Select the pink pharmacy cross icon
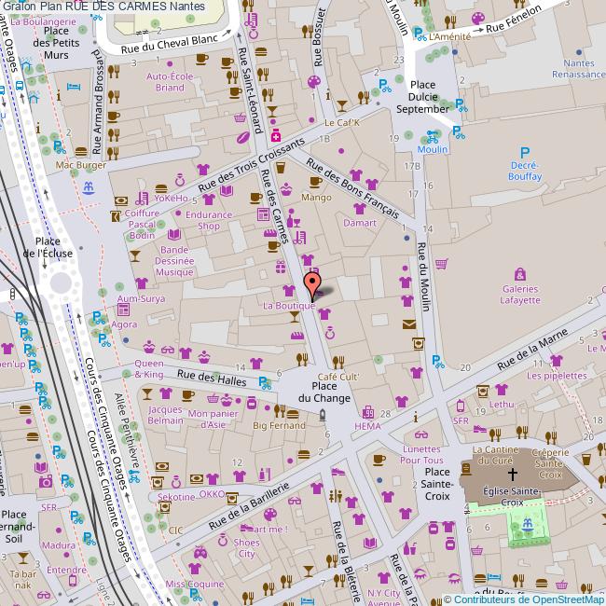The width and height of the screenshot is (606, 606). tap(276, 136)
